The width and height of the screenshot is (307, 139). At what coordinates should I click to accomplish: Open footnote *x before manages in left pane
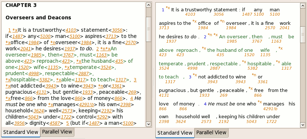(x=51, y=105)
